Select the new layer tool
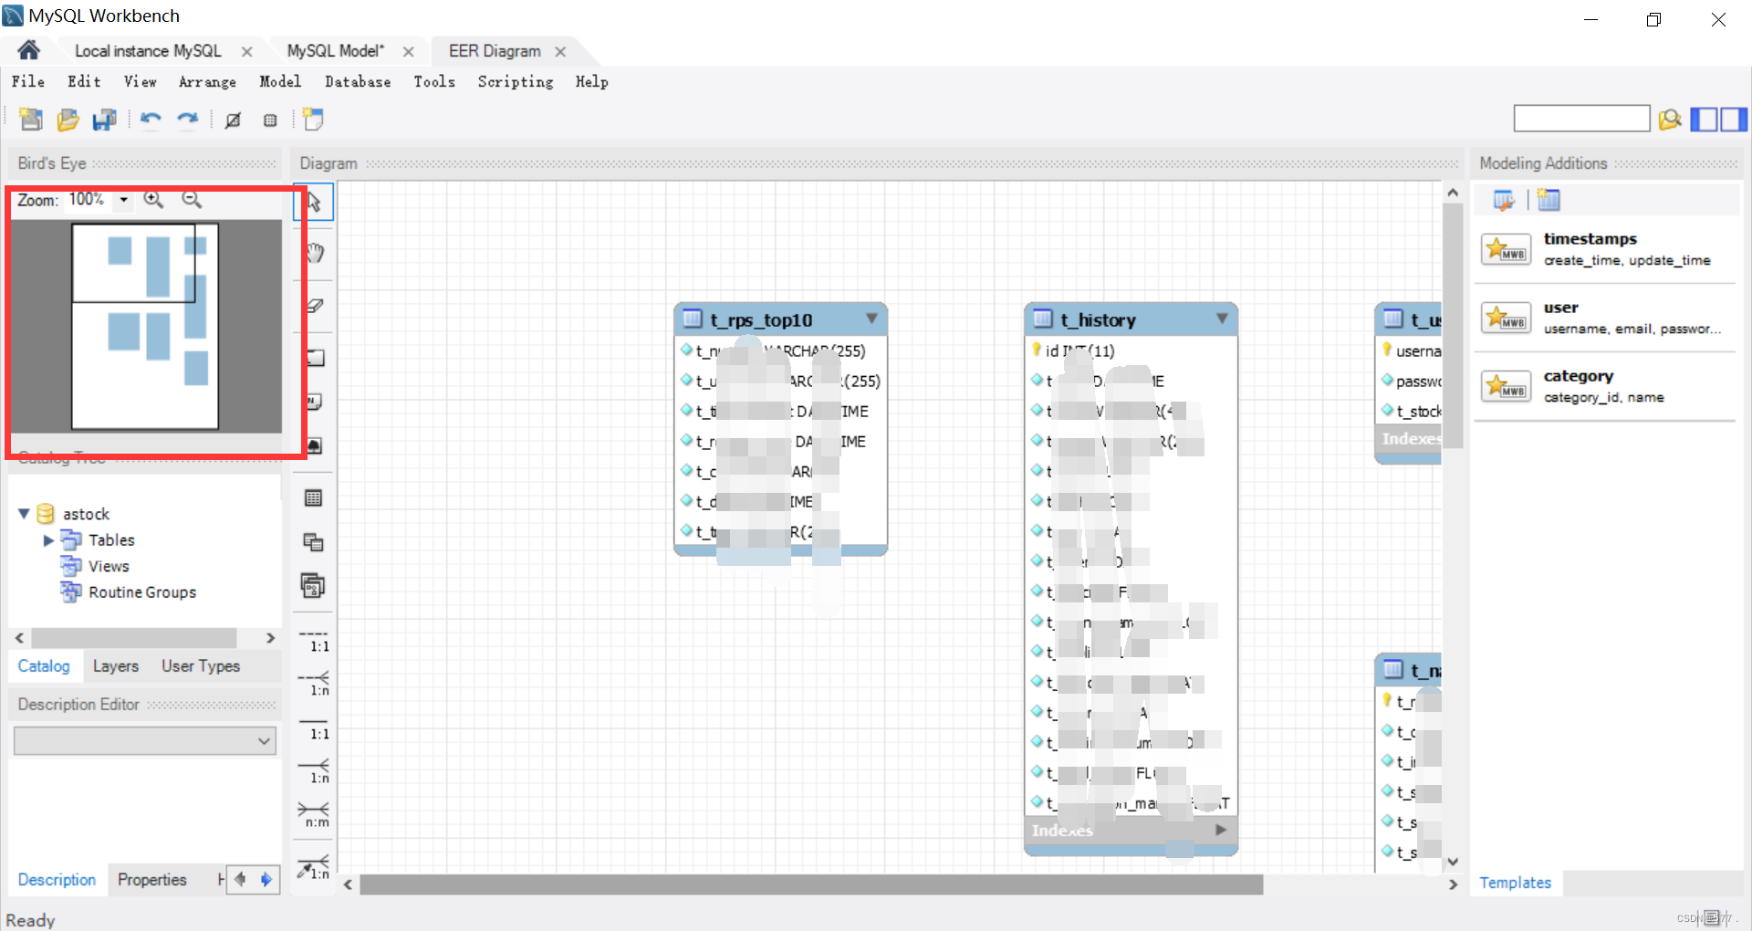This screenshot has width=1752, height=931. 314,358
